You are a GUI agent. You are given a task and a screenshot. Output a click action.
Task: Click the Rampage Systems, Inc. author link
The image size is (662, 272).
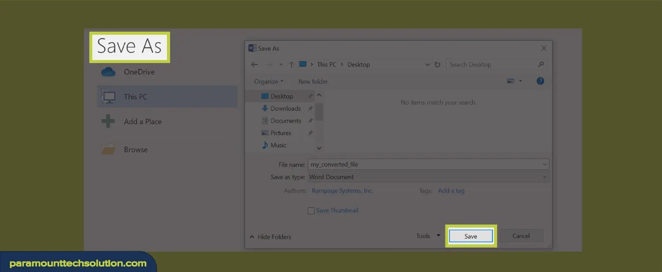(342, 191)
